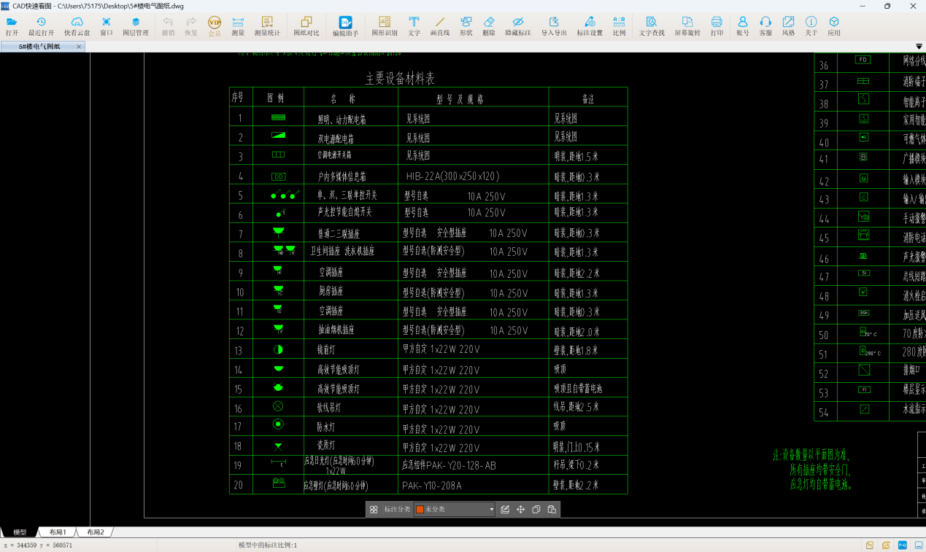The image size is (926, 552).
Task: Pick the 形状 shapes tool
Action: point(466,26)
